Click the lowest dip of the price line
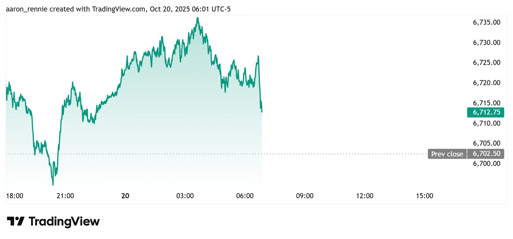This screenshot has width=513, height=239. pyautogui.click(x=53, y=185)
